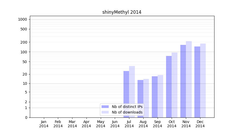Click the Nb of distinct IPs legend swatch

tap(105, 107)
